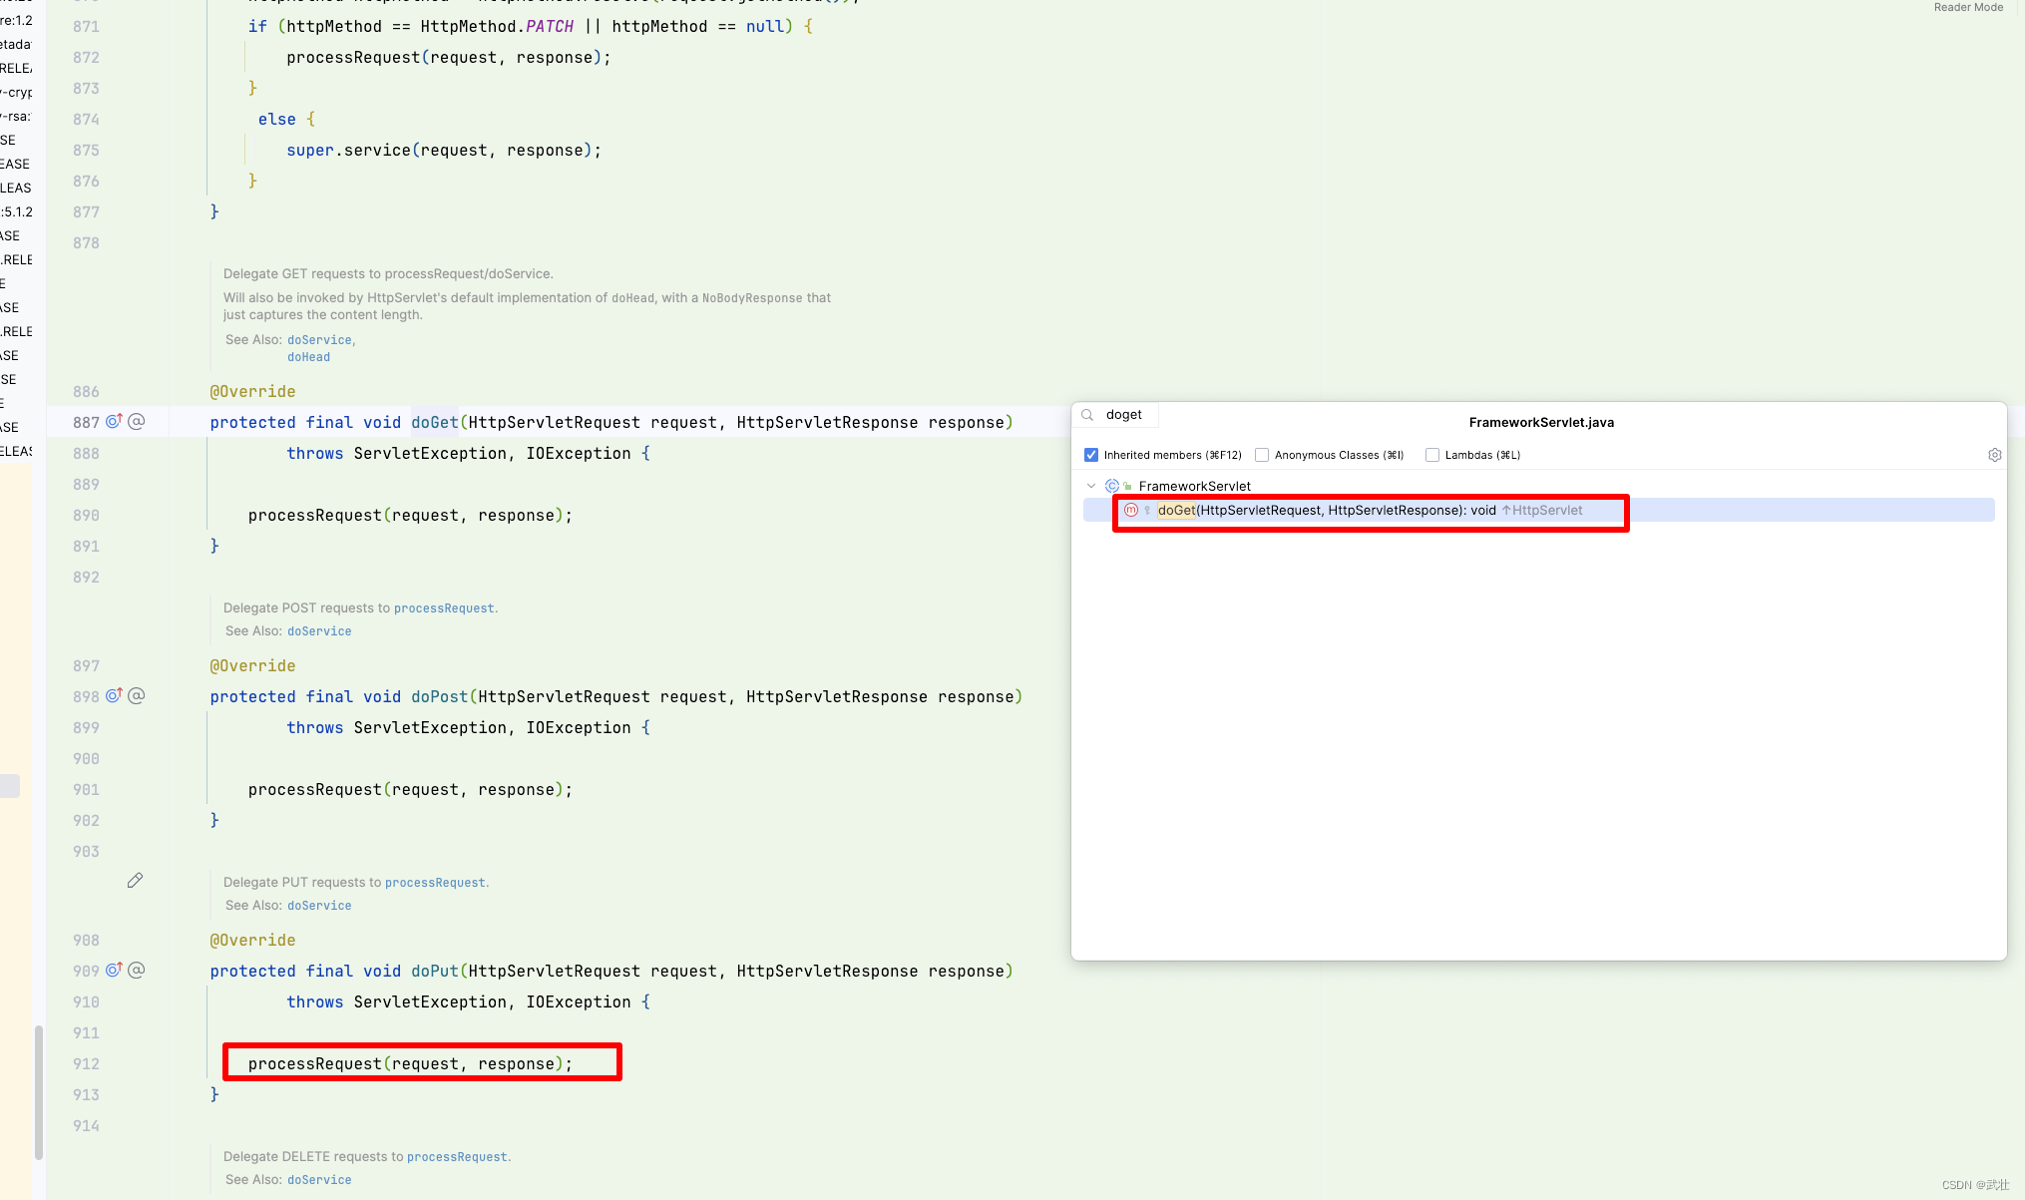Click line number 887 in gutter
Image resolution: width=2025 pixels, height=1200 pixels.
[x=86, y=422]
